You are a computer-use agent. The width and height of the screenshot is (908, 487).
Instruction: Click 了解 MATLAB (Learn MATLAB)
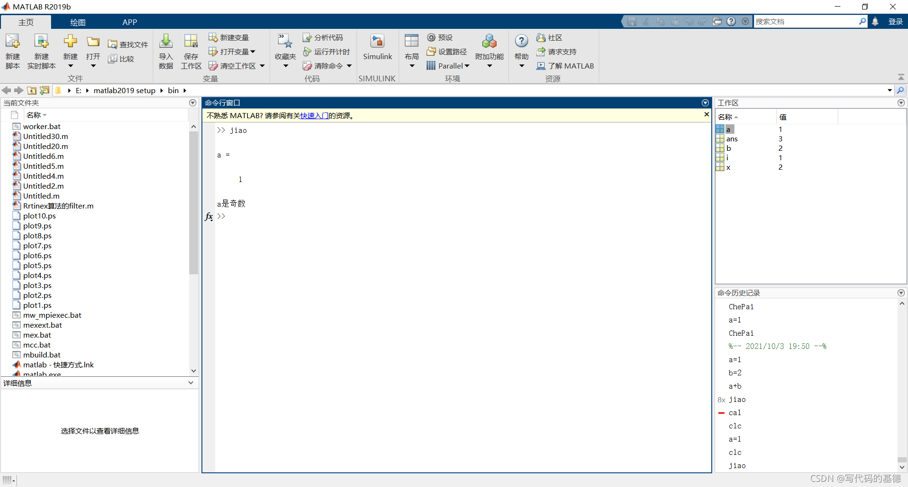pos(565,66)
